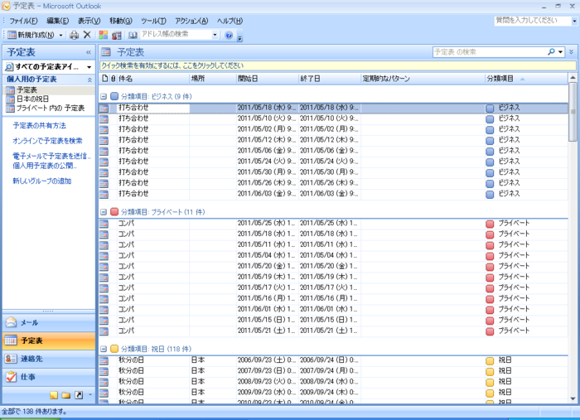Collapse the navigation pane with double chevron
This screenshot has width=580, height=420.
coord(89,52)
